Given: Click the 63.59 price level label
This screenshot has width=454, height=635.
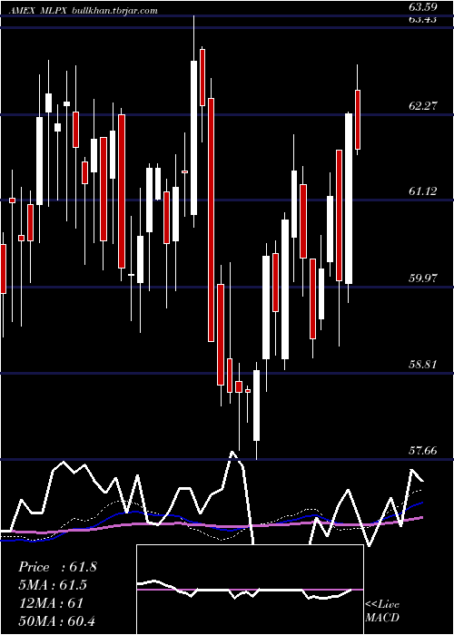Looking at the screenshot, I should pos(423,7).
